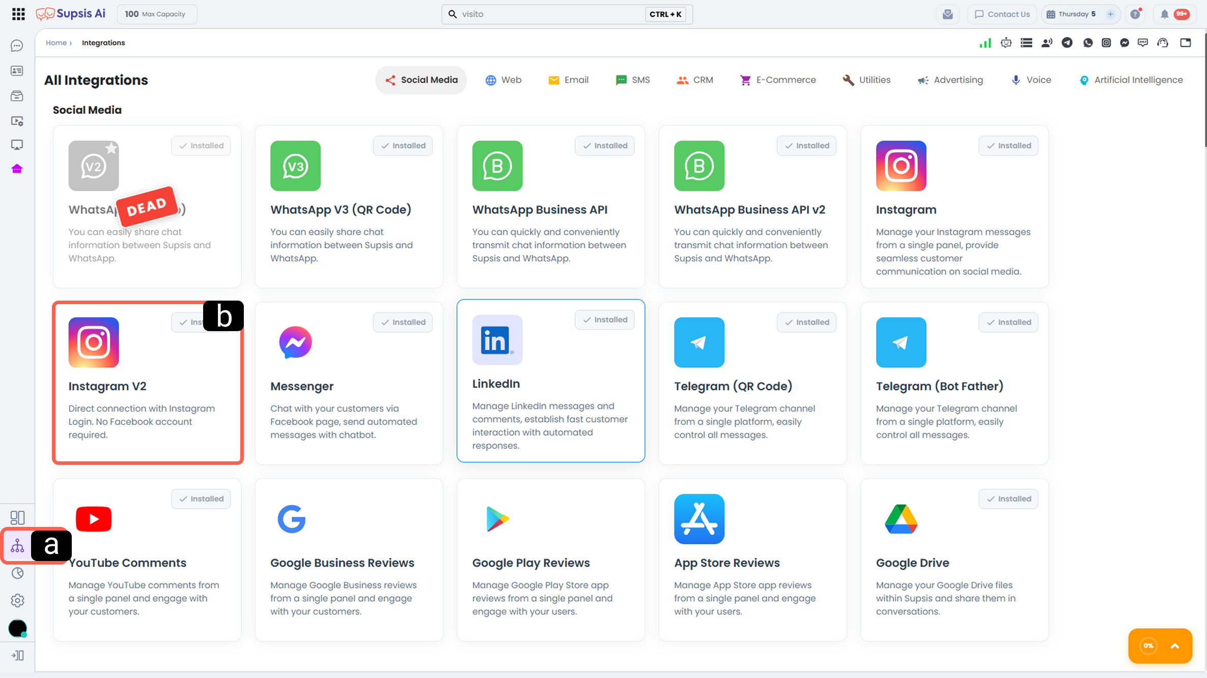
Task: Open the Messenger integration logo
Action: (x=295, y=342)
